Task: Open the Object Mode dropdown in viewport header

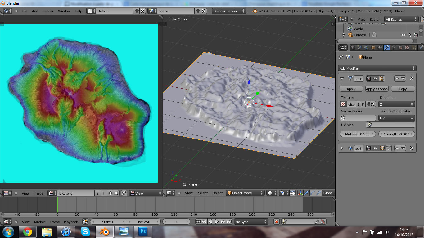Action: (245, 193)
